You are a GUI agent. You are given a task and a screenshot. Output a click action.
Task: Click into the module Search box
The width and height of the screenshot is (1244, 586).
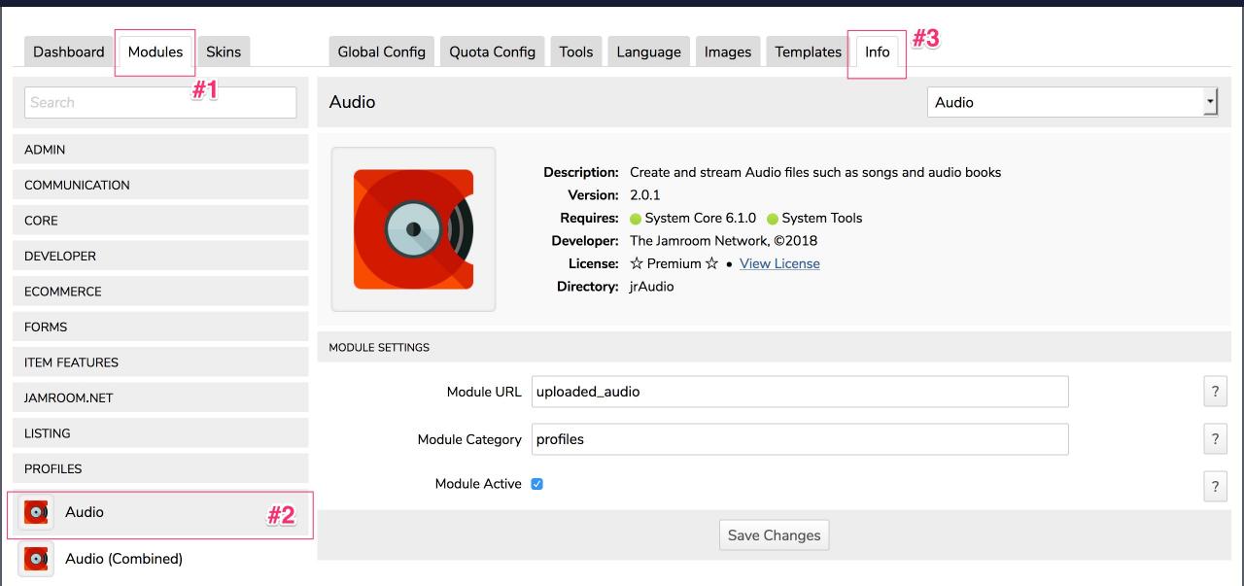tap(160, 102)
